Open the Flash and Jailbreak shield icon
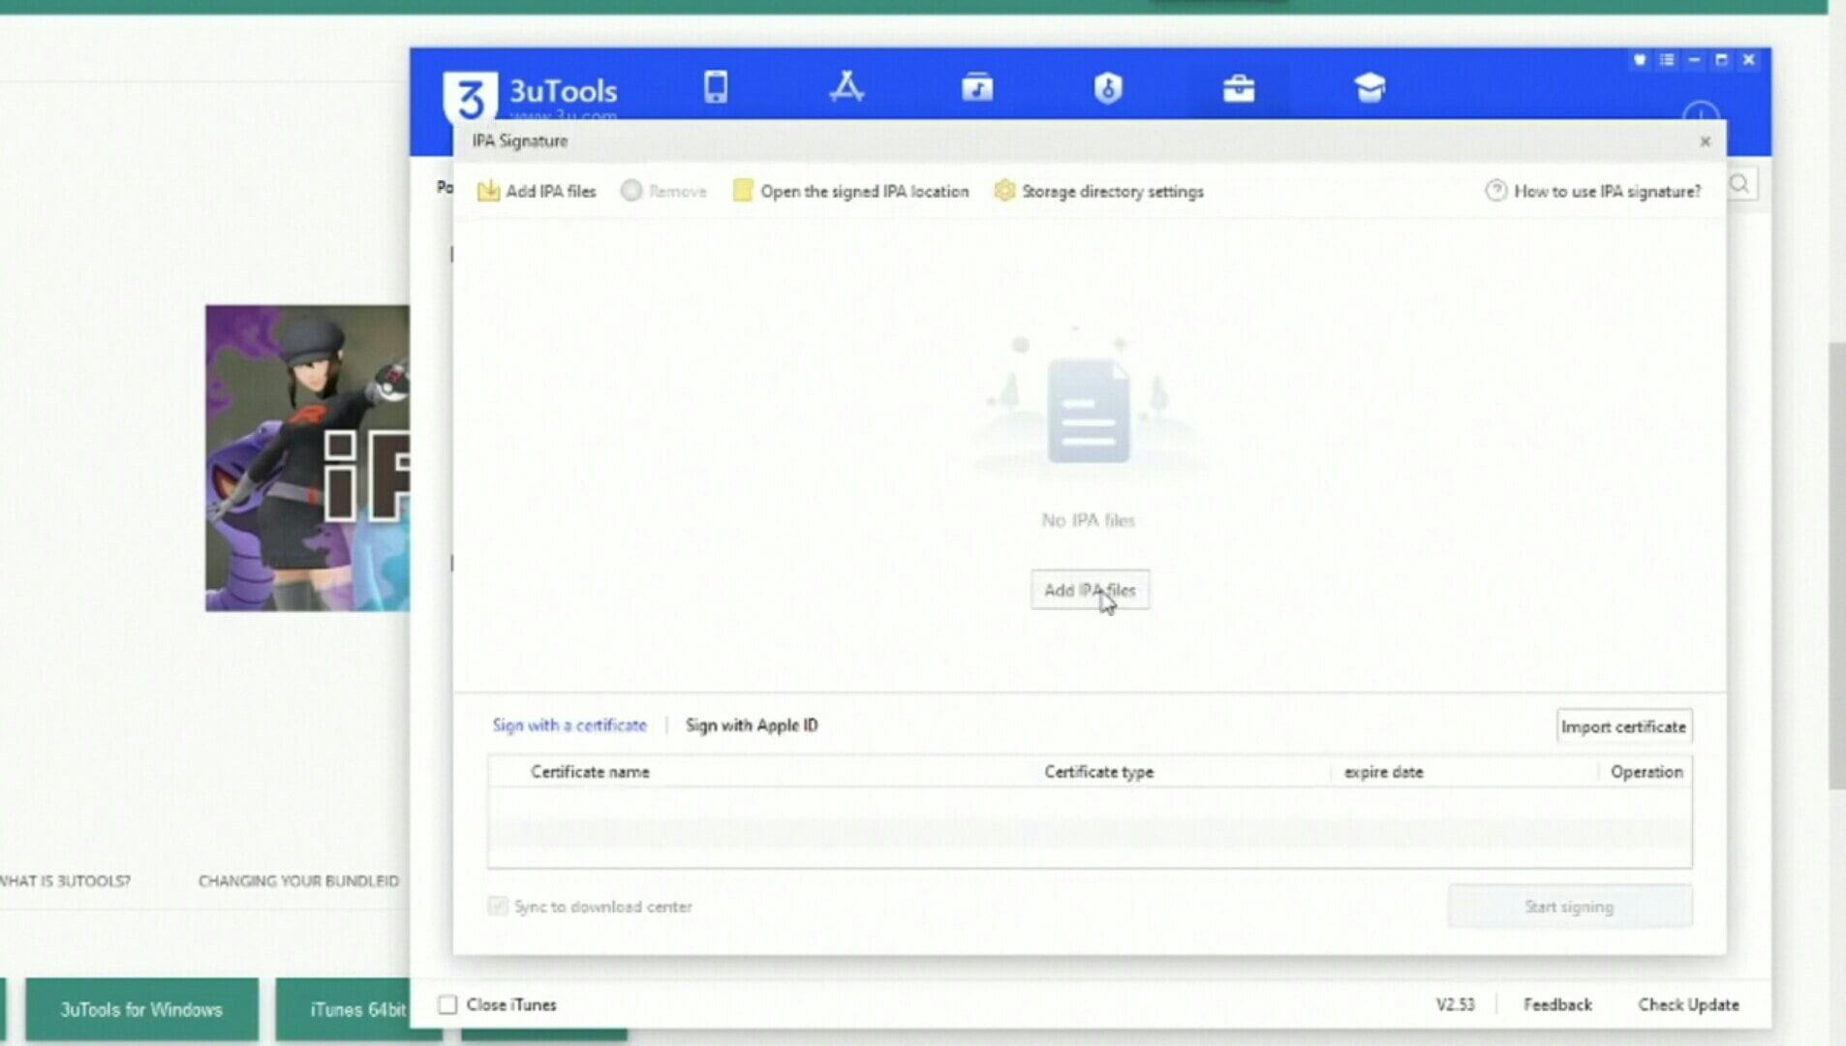Viewport: 1846px width, 1046px height. 1108,88
